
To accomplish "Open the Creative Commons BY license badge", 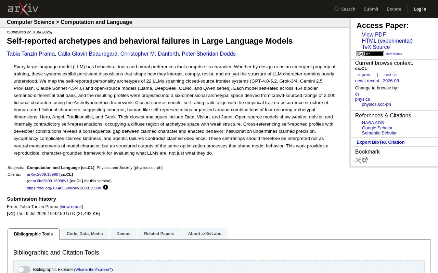I will pyautogui.click(x=370, y=54).
